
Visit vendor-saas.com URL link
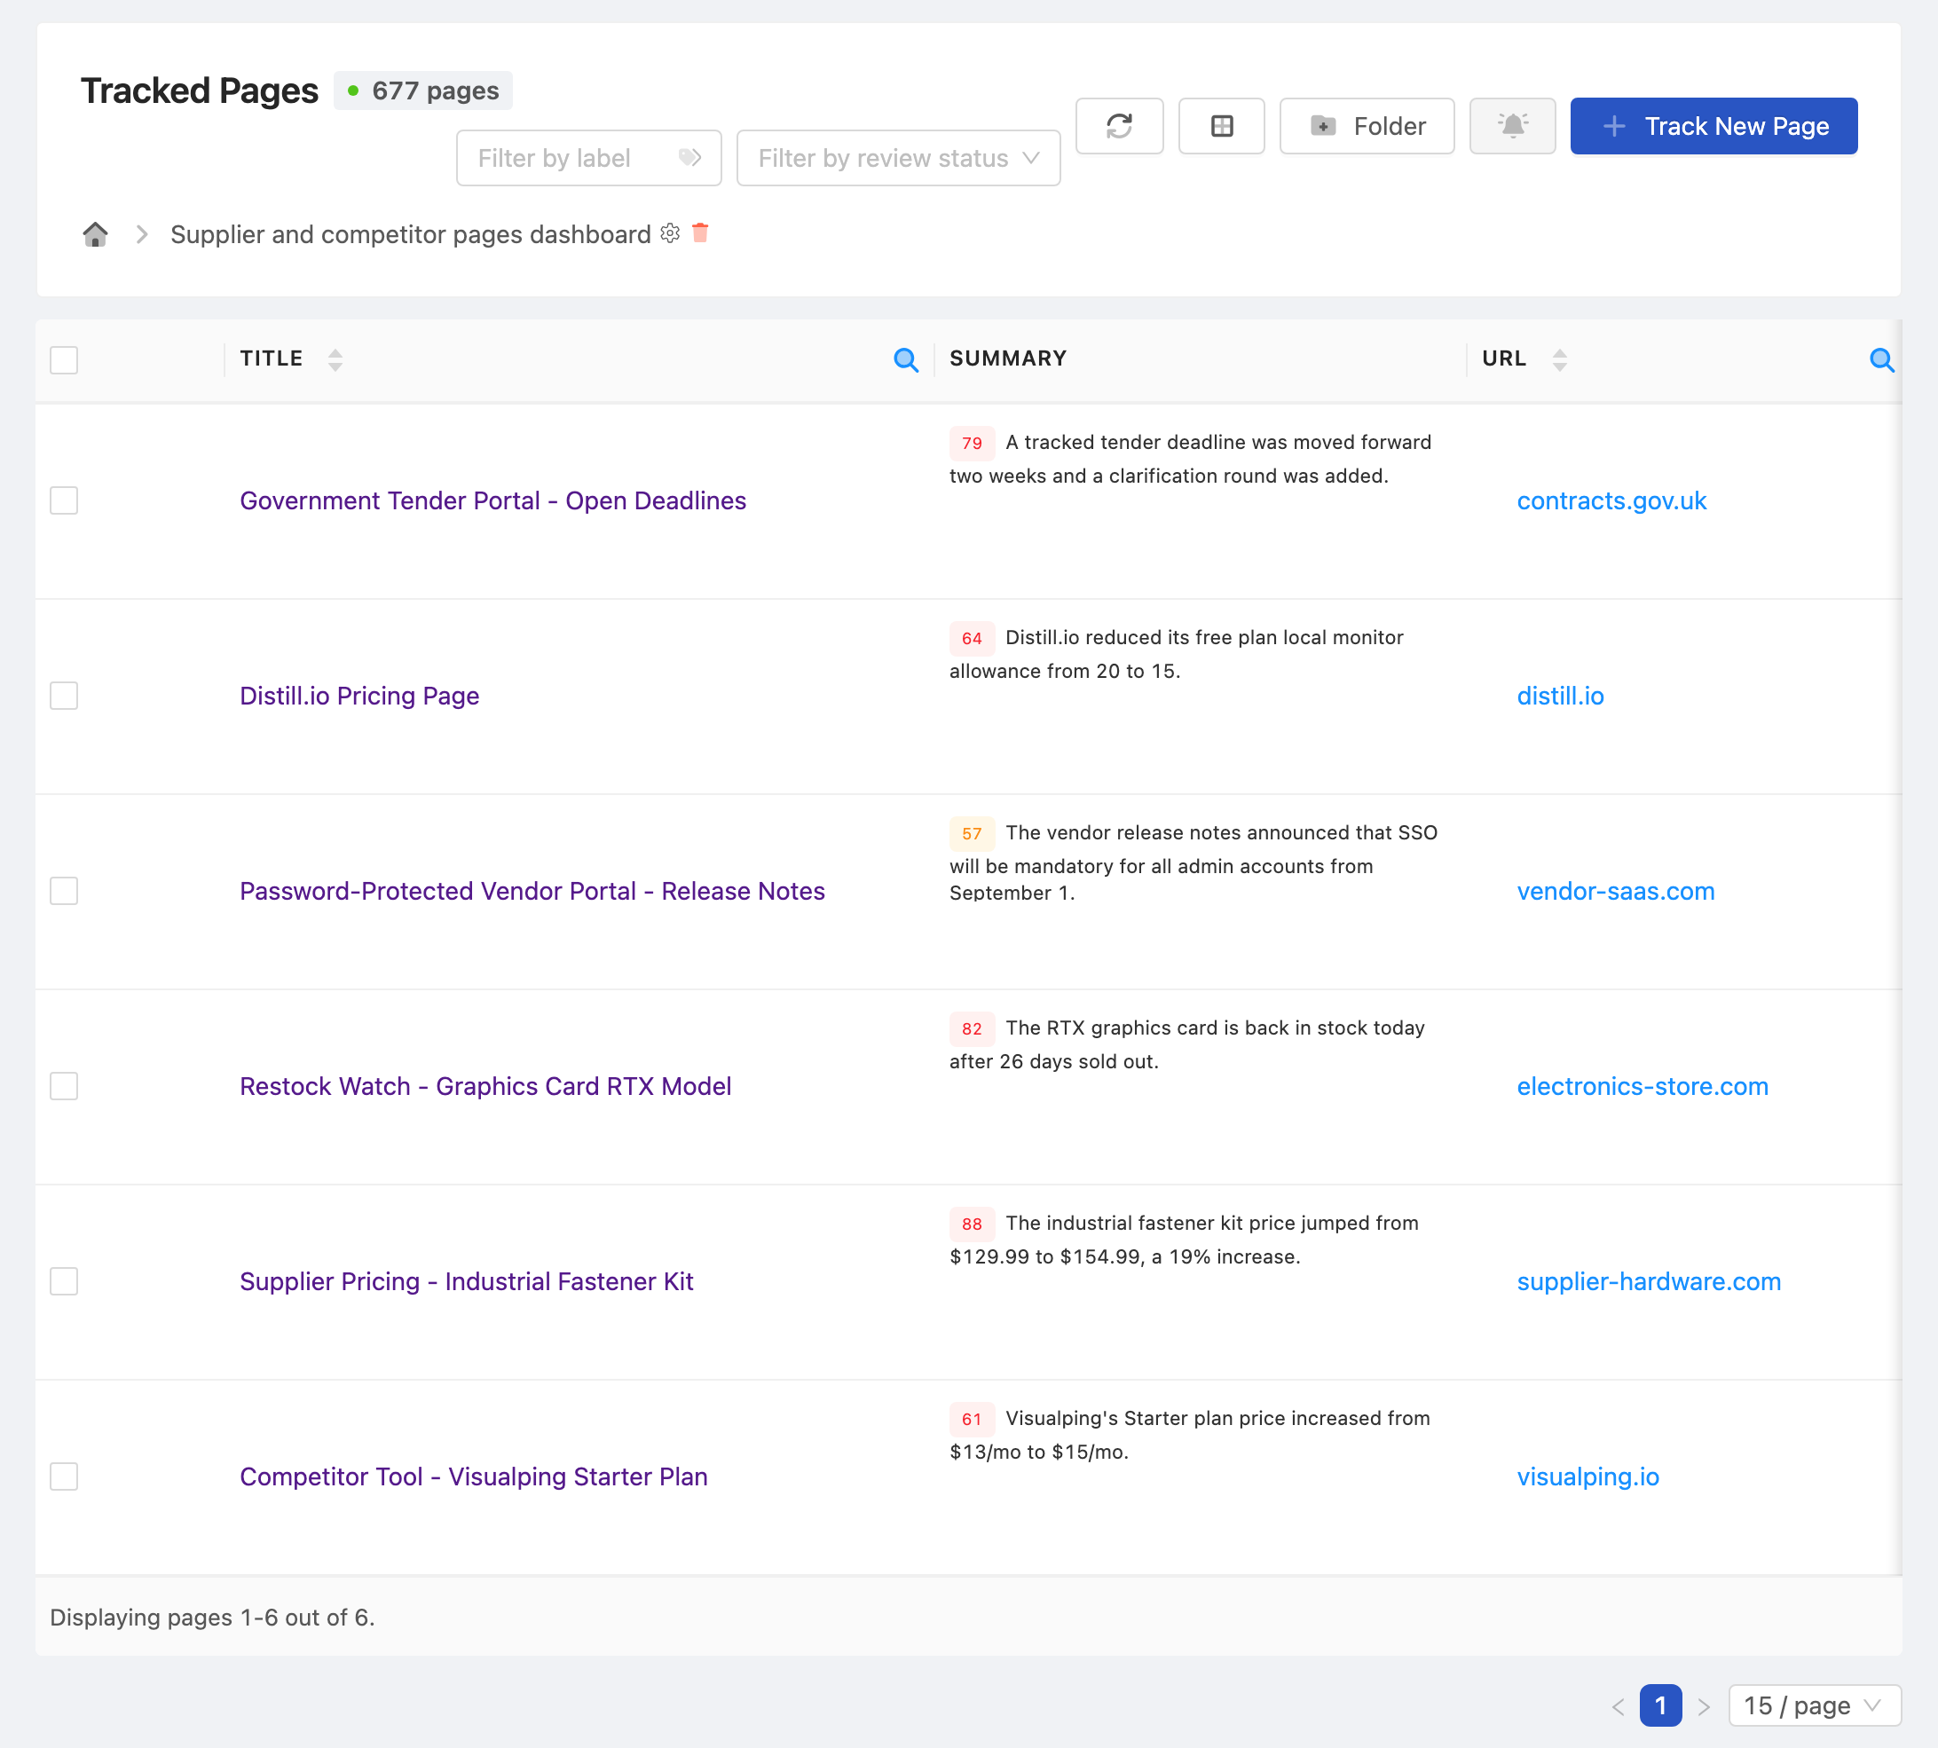(x=1615, y=890)
